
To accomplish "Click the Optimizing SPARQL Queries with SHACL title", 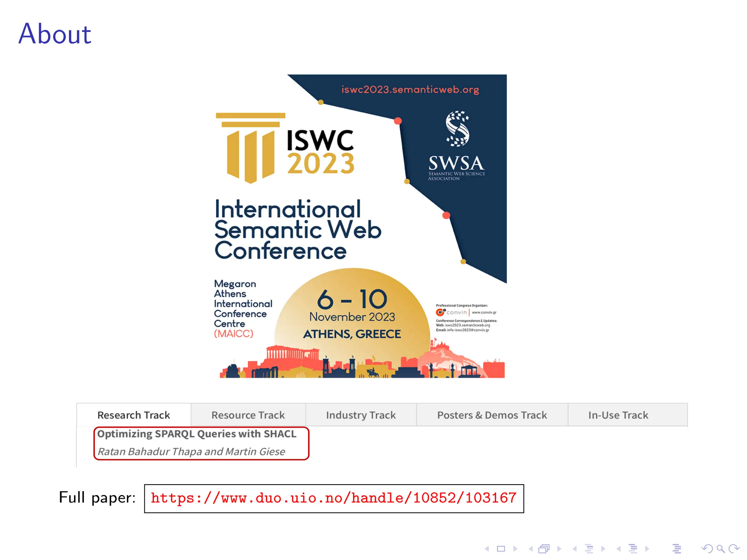I will 197,434.
